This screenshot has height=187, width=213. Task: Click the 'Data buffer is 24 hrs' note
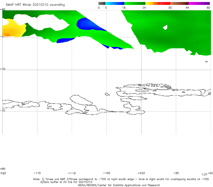pos(66,182)
